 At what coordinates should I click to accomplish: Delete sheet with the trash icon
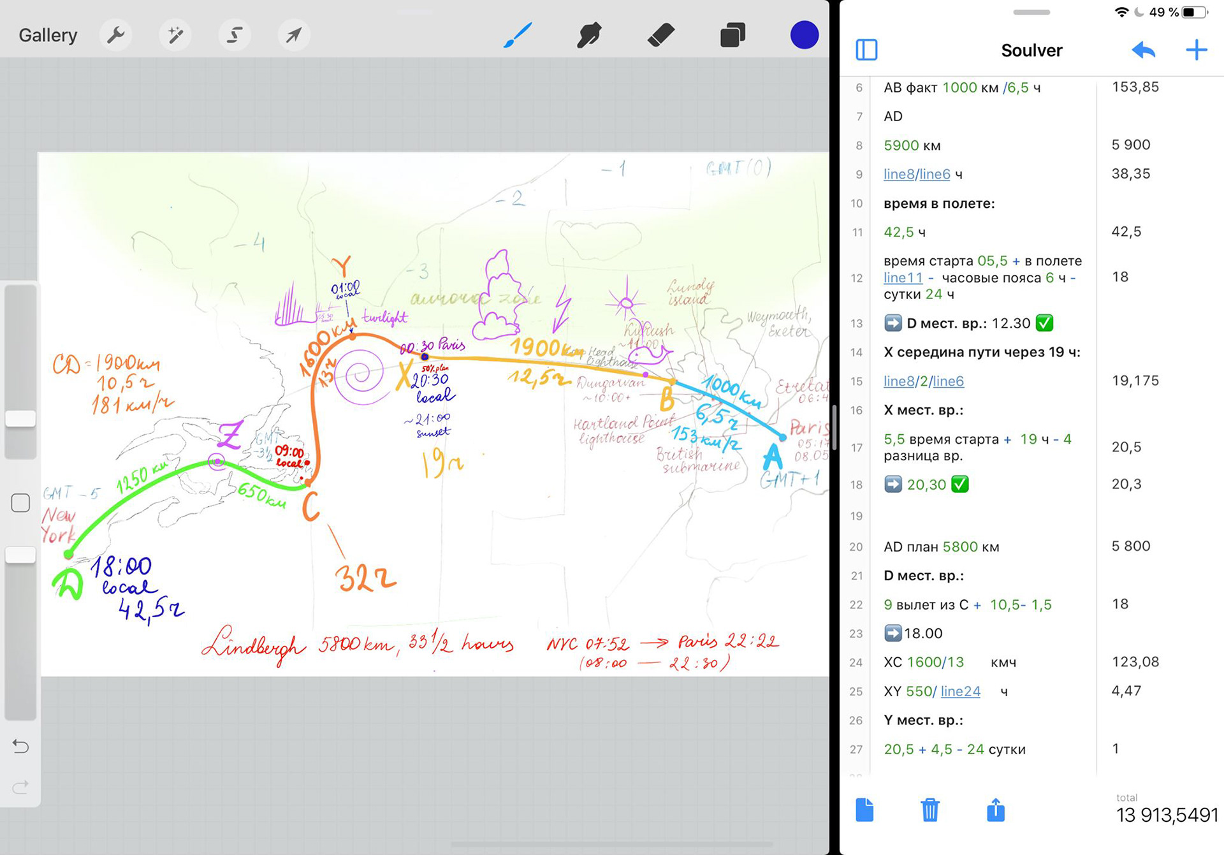click(930, 810)
